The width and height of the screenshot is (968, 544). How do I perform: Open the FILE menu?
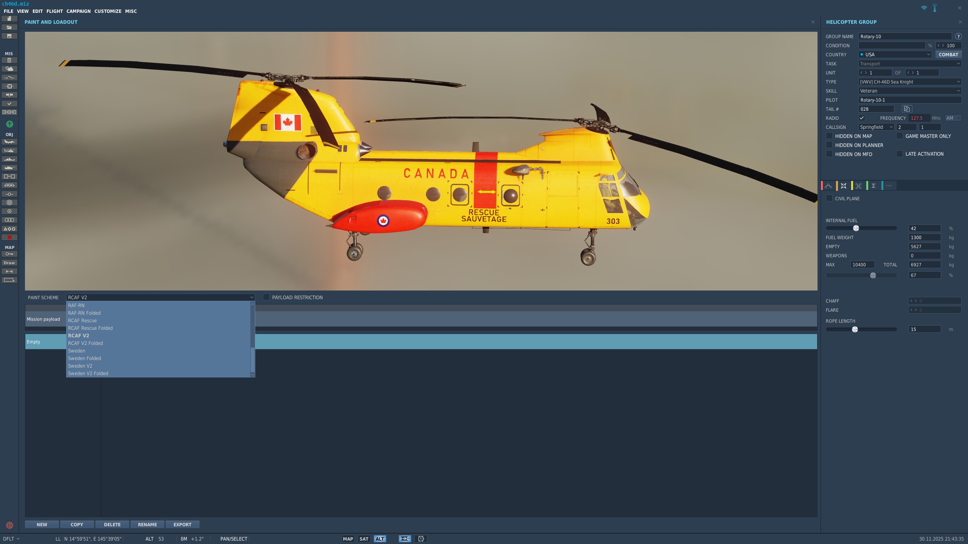(8, 11)
